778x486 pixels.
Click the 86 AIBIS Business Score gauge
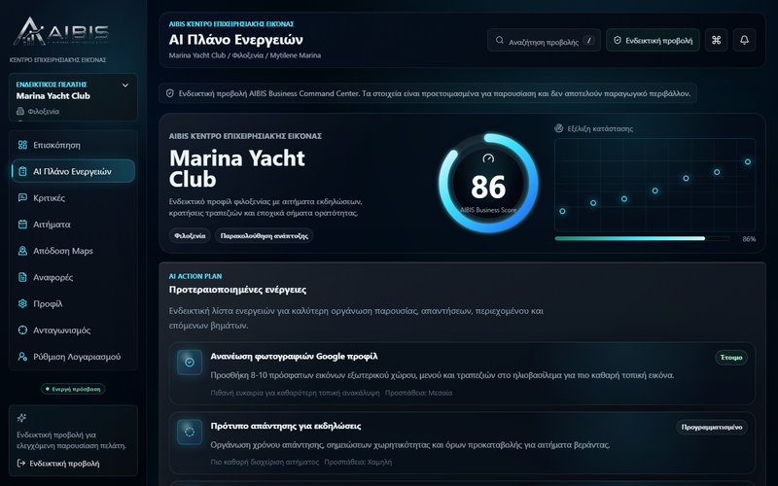488,183
